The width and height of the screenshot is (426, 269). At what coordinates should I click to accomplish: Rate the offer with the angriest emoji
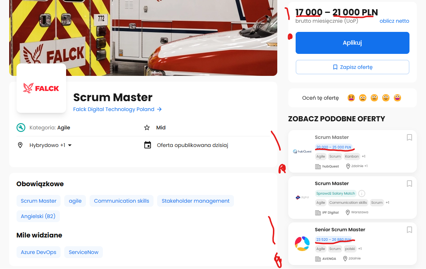pyautogui.click(x=351, y=98)
